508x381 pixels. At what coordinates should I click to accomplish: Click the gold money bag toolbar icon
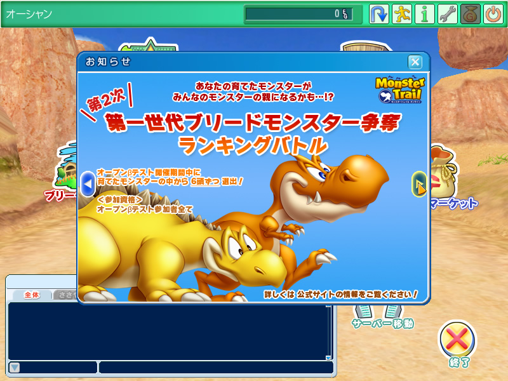tap(470, 14)
